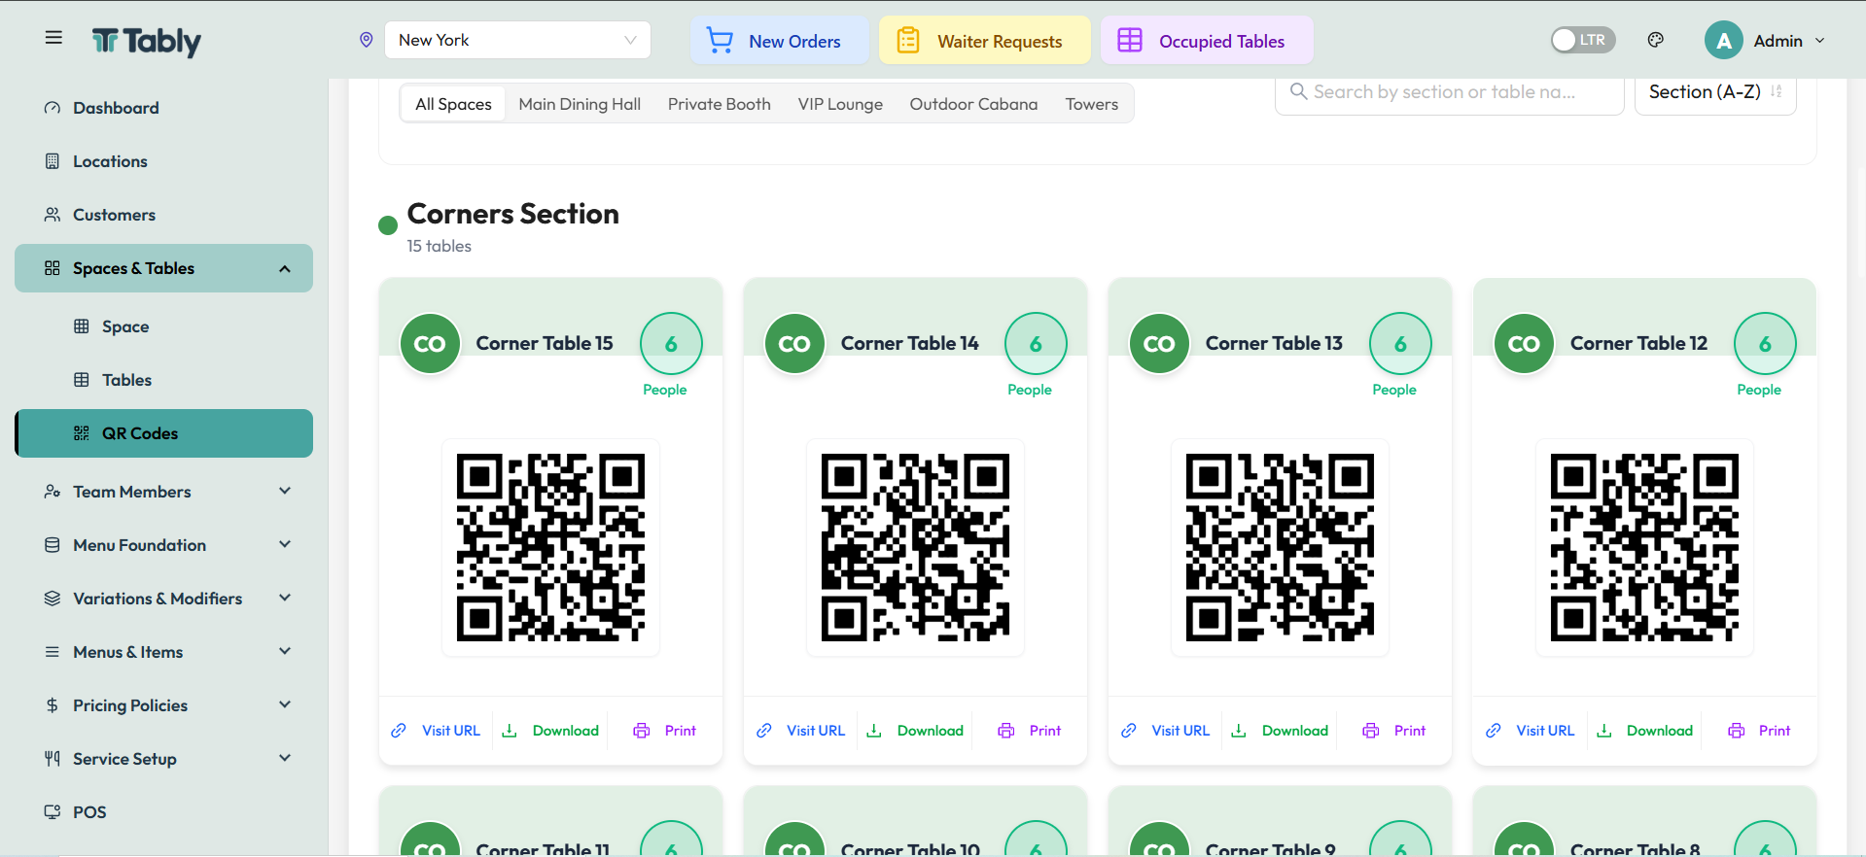Click the 6 People badge on Corner Table 12
The height and width of the screenshot is (857, 1866).
[1765, 344]
